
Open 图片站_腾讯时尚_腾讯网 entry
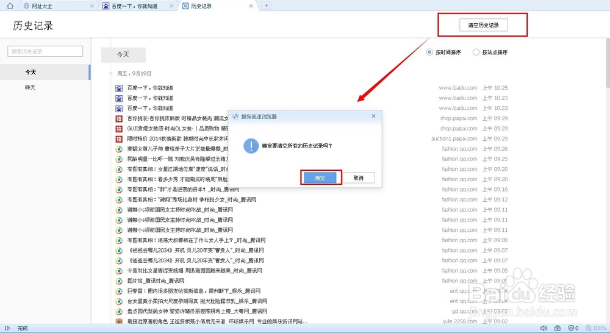tap(156, 281)
